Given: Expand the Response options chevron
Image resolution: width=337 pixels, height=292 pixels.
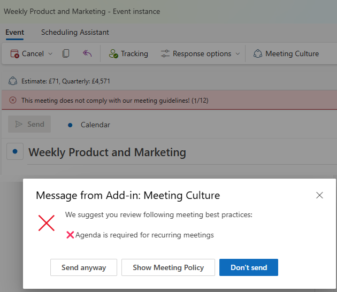Looking at the screenshot, I should click(238, 53).
